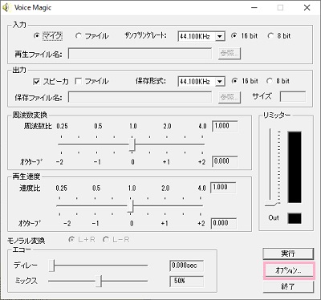Viewport: 321px width, 300px height.
Task: Choose 16 bit for input
Action: tap(234, 35)
